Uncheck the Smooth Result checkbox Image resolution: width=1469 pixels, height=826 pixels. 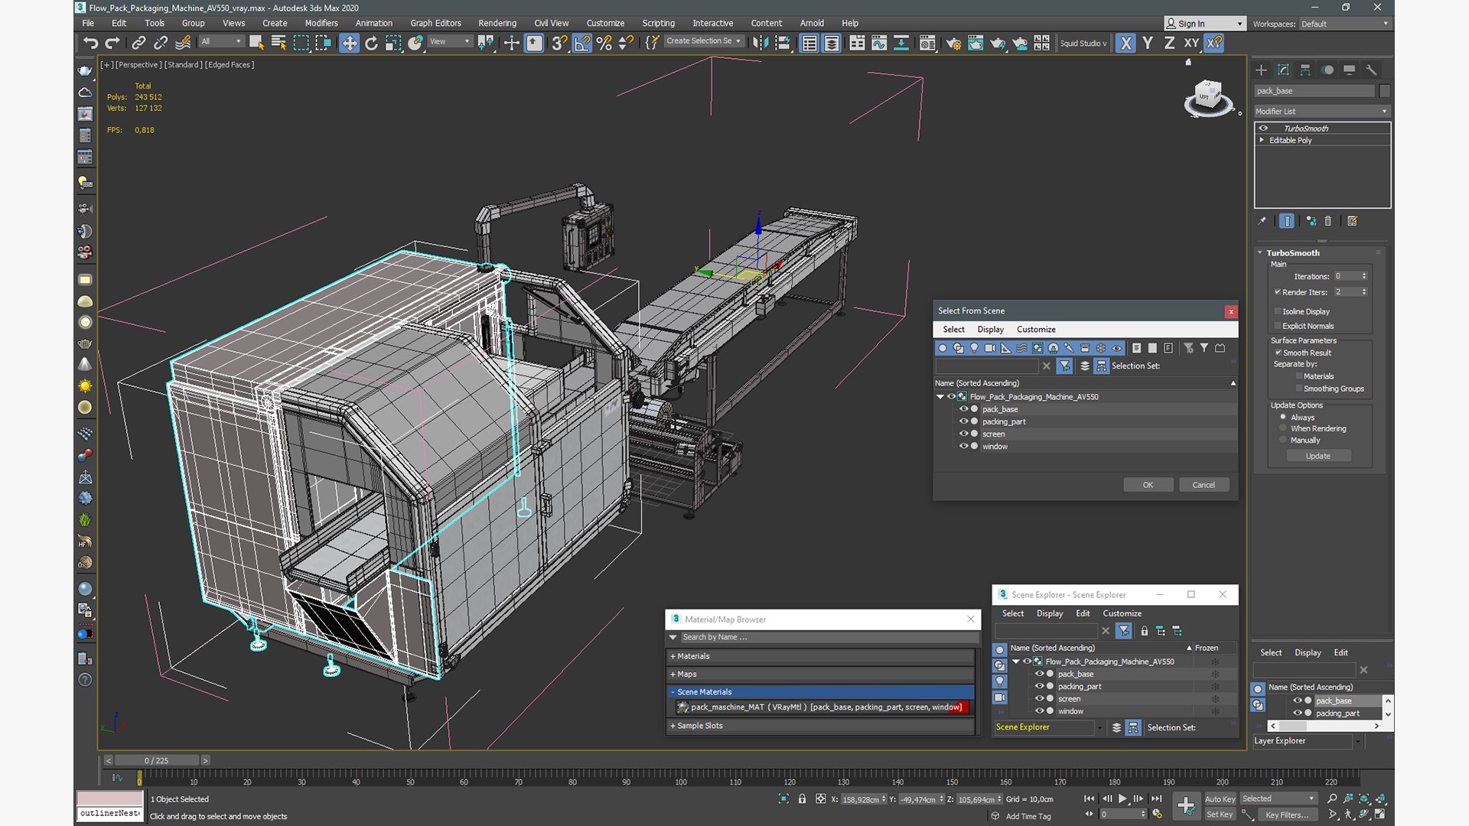pos(1278,353)
